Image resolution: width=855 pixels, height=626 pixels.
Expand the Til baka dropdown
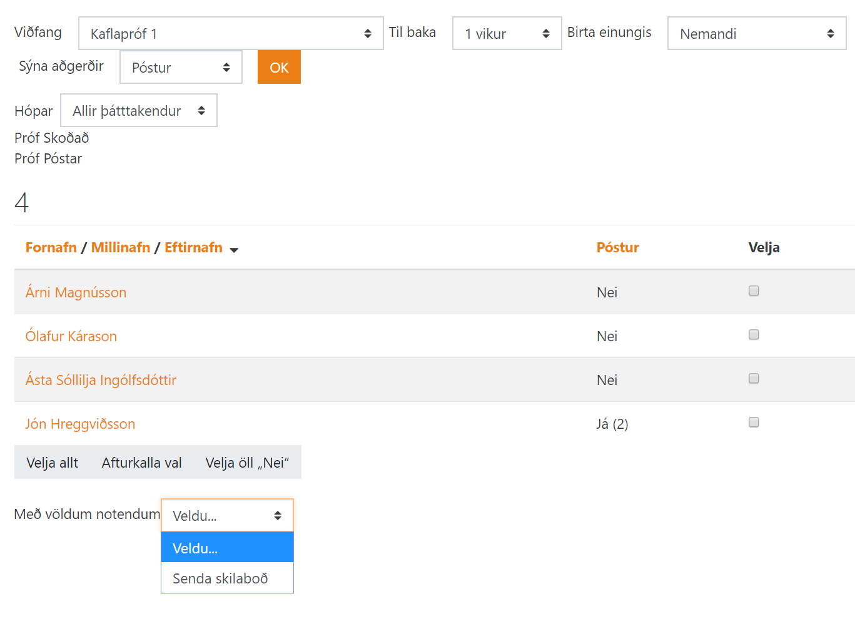pyautogui.click(x=507, y=34)
